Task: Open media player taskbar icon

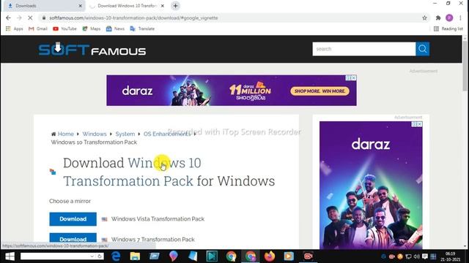Action: coord(289,256)
